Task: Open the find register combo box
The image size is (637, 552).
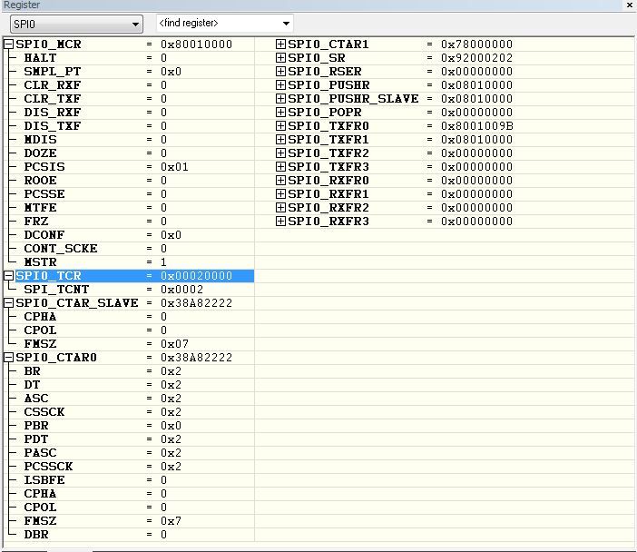Action: [224, 24]
